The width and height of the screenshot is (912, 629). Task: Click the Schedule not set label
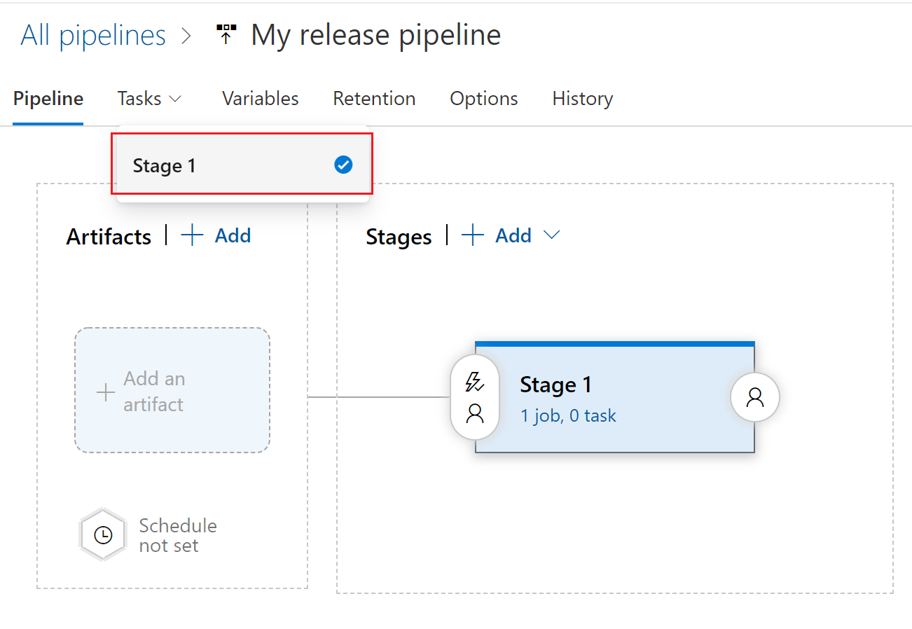click(x=178, y=535)
